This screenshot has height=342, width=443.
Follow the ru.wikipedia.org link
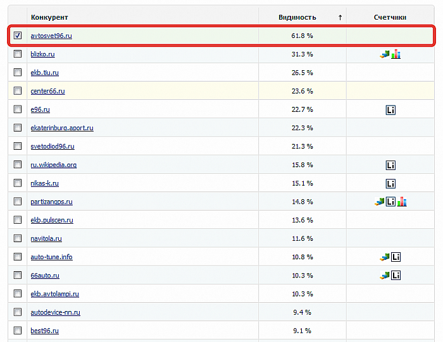coord(53,165)
